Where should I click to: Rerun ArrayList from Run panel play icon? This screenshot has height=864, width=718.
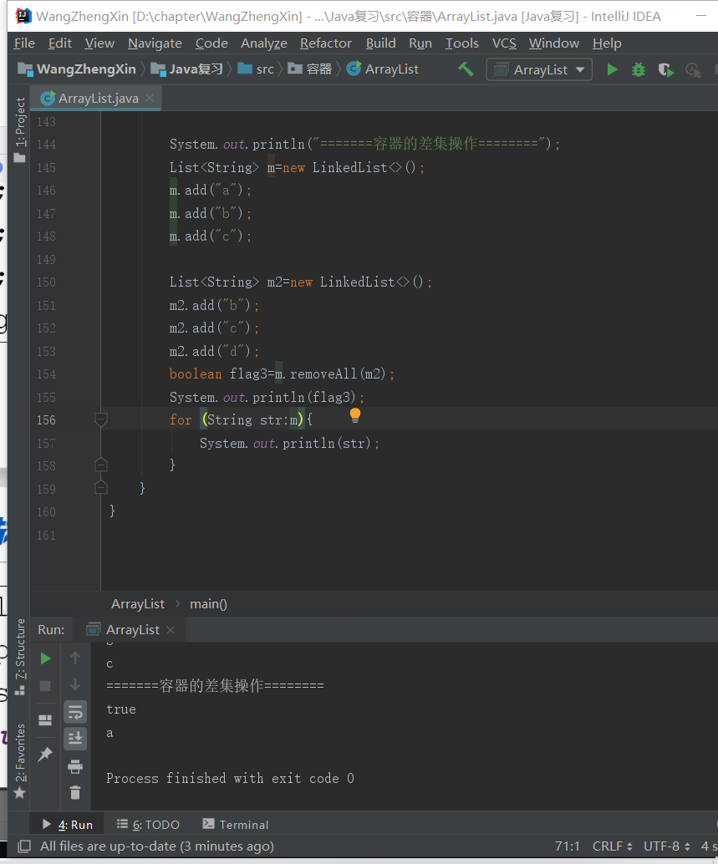point(46,658)
